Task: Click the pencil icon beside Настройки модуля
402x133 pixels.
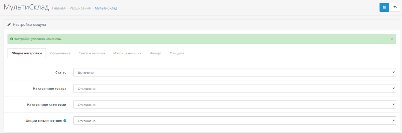Action: coord(9,25)
